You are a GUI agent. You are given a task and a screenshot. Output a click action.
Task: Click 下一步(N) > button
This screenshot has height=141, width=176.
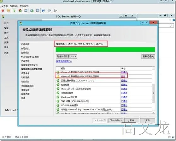click(x=116, y=120)
